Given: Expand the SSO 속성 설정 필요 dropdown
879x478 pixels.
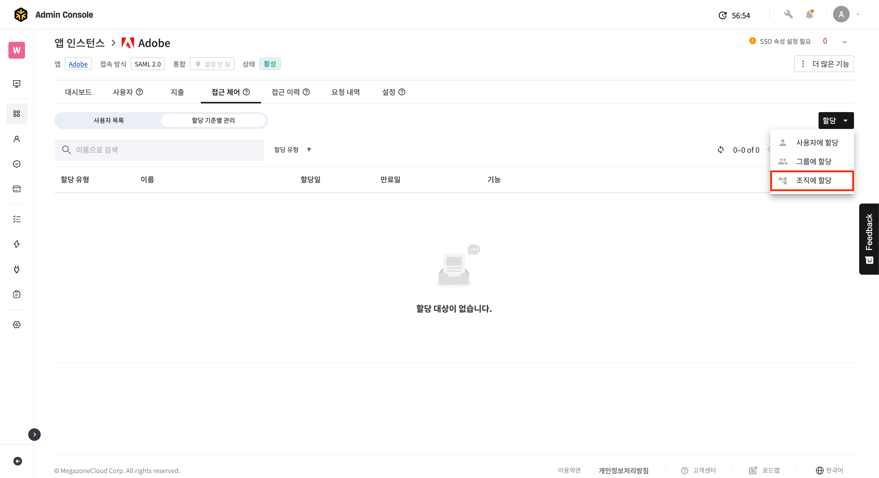Looking at the screenshot, I should tap(844, 42).
